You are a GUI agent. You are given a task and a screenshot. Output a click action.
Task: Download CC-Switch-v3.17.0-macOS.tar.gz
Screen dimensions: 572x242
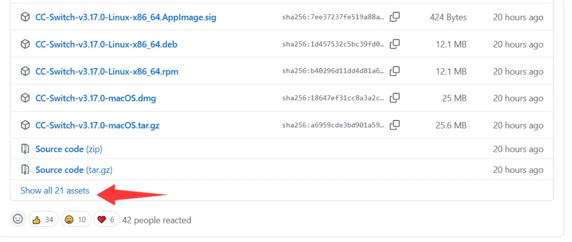(97, 126)
